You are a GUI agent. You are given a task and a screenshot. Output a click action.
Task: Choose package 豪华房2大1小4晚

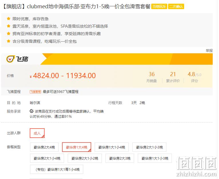47,158
